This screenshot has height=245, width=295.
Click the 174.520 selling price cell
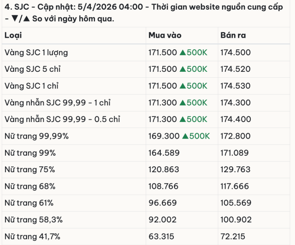tap(236, 69)
